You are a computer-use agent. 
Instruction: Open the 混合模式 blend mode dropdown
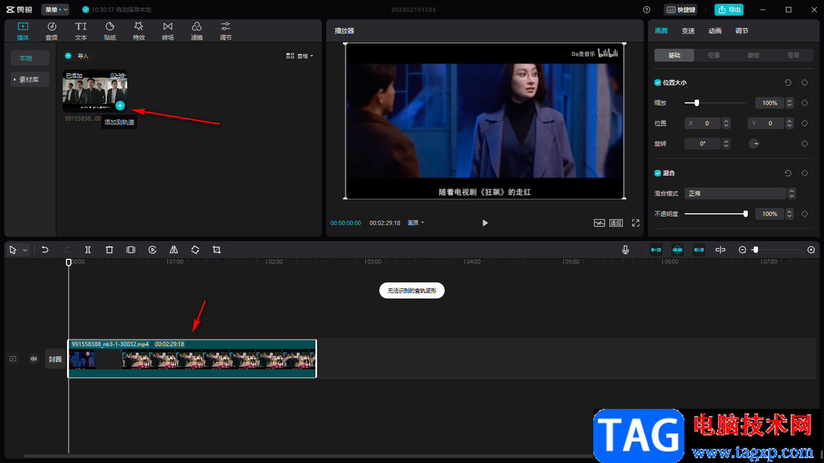coord(740,193)
